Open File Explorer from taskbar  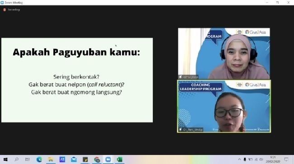(x=51, y=159)
